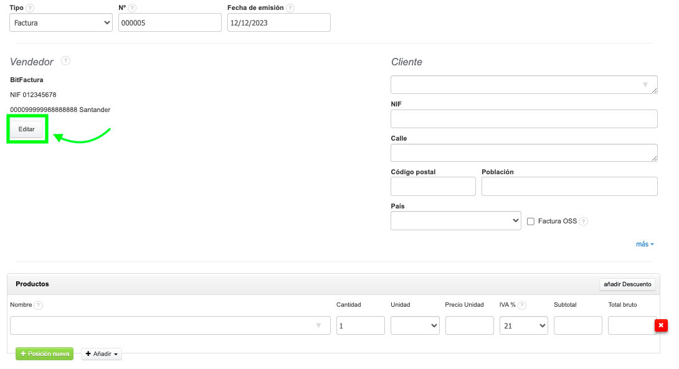679x369 pixels.
Task: Click the añadir Descuento button
Action: tap(627, 284)
